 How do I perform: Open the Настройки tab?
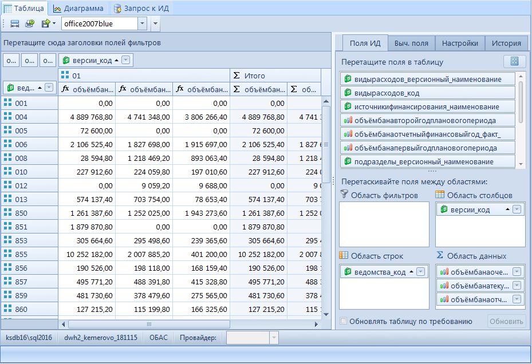(460, 43)
